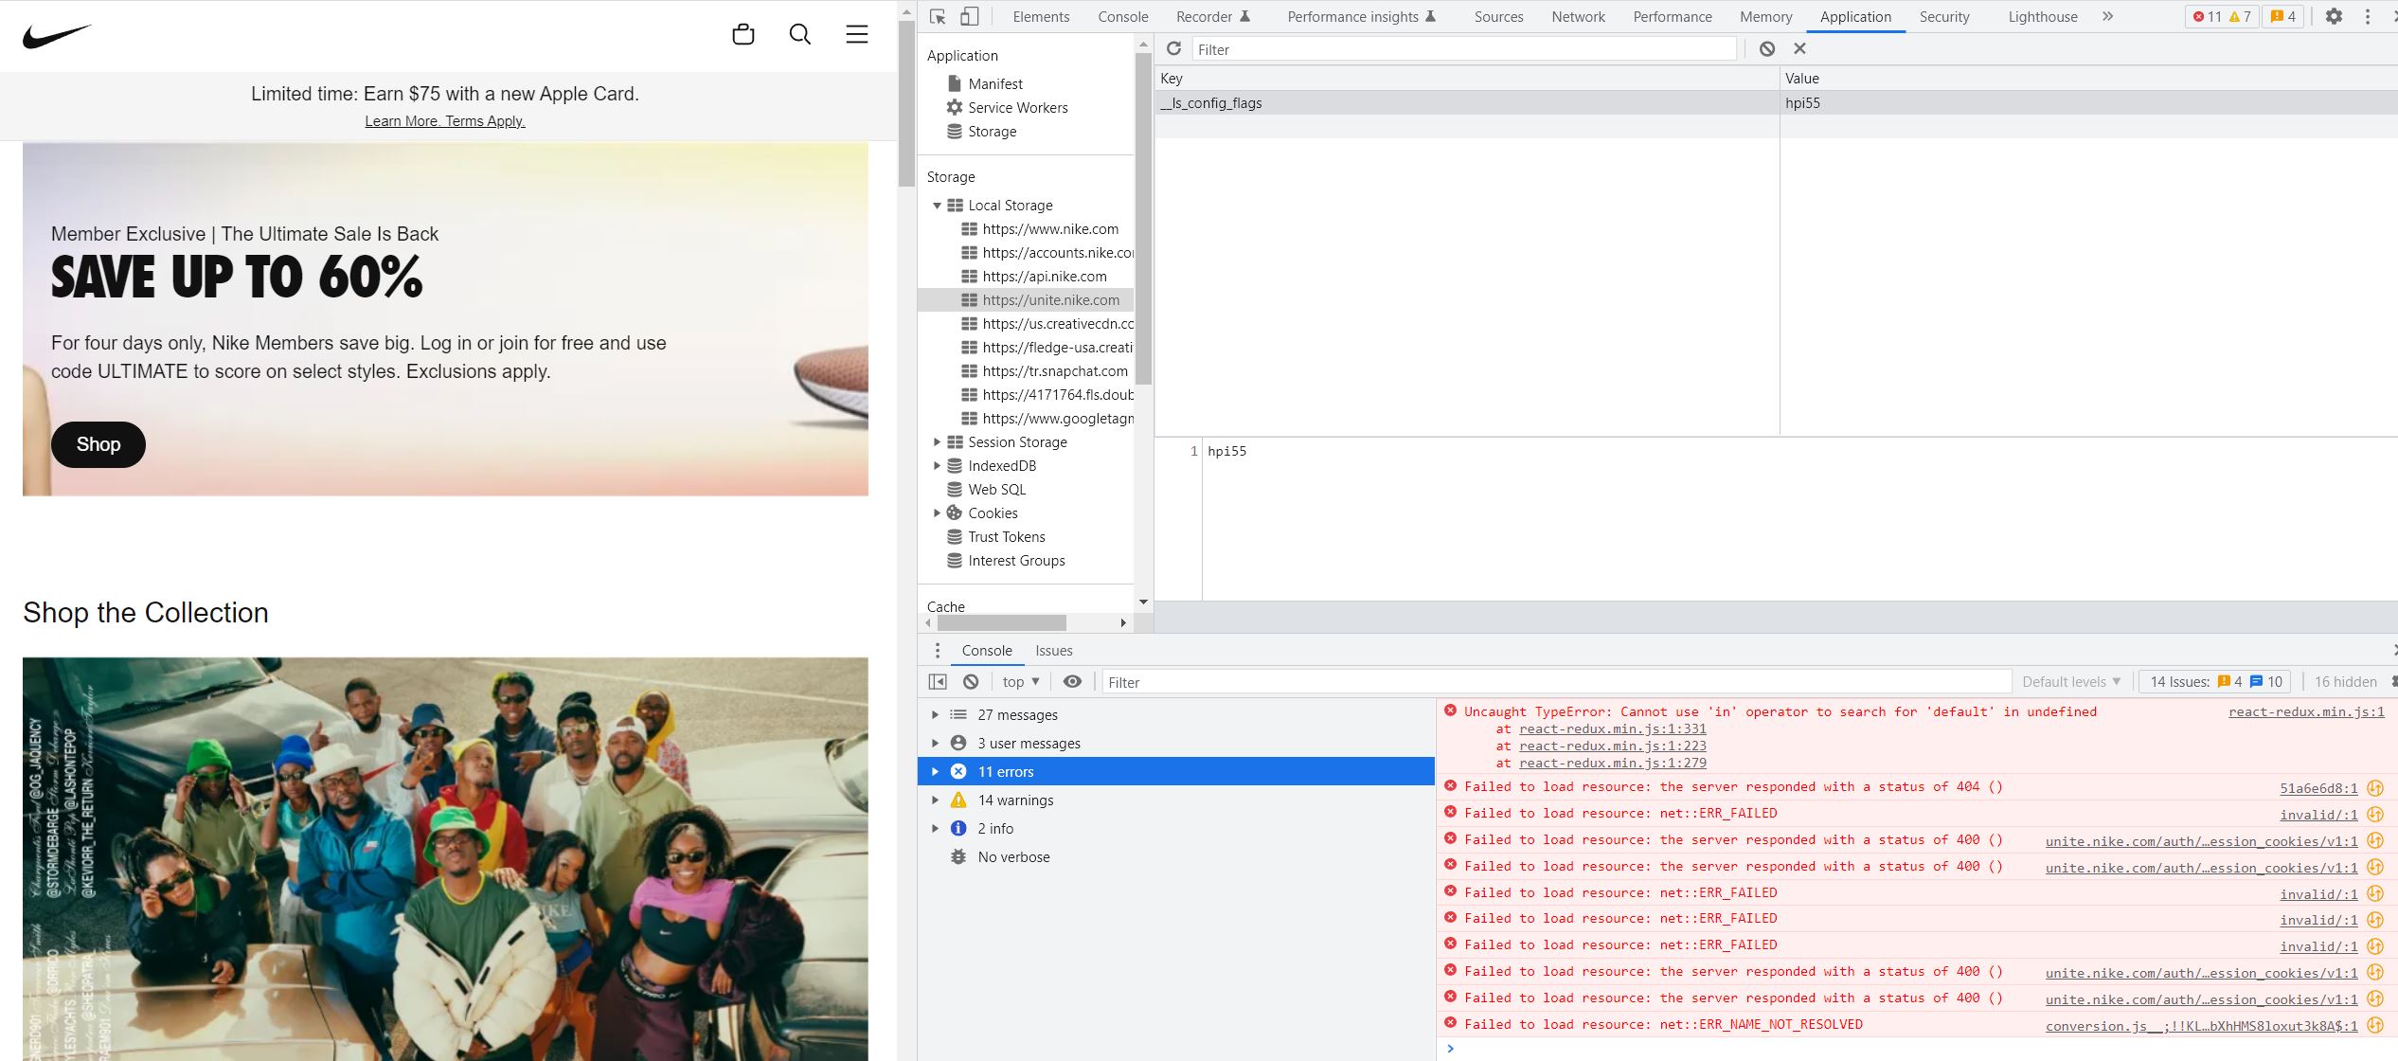2398x1061 pixels.
Task: Open the top frame context dropdown
Action: point(1018,681)
